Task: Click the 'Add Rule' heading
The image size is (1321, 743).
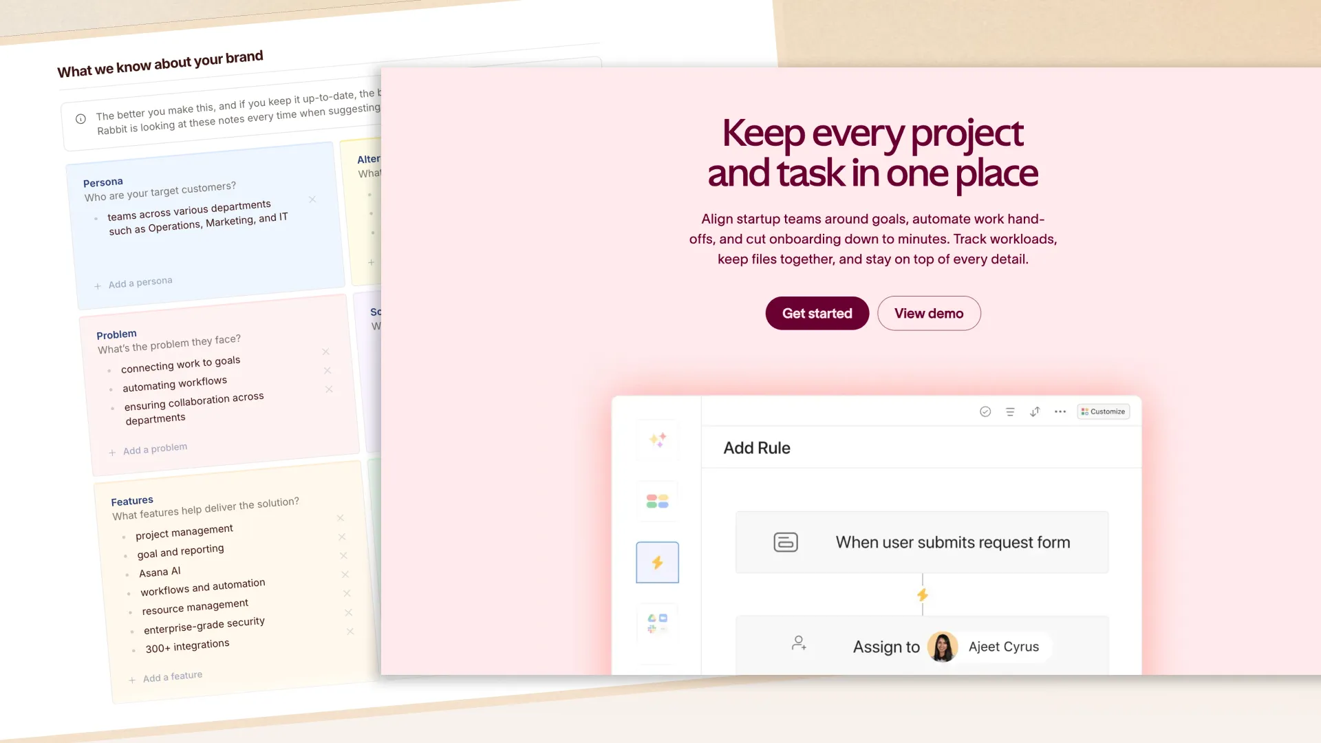Action: tap(757, 448)
